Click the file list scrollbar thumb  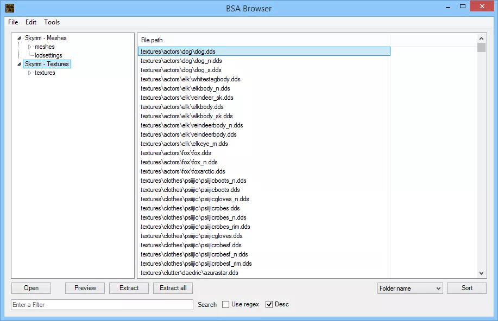coord(482,48)
